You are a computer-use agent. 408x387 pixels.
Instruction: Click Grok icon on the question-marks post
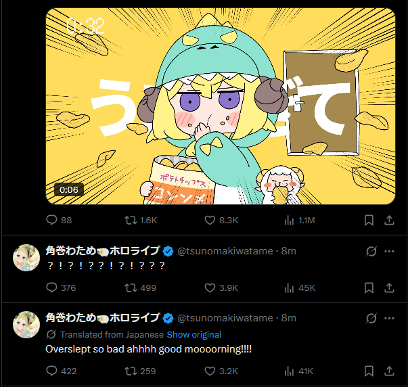coord(371,251)
